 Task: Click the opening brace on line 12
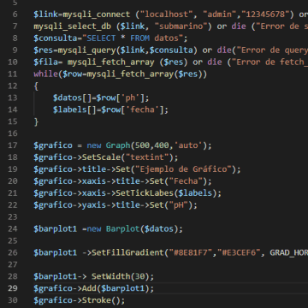(36, 86)
